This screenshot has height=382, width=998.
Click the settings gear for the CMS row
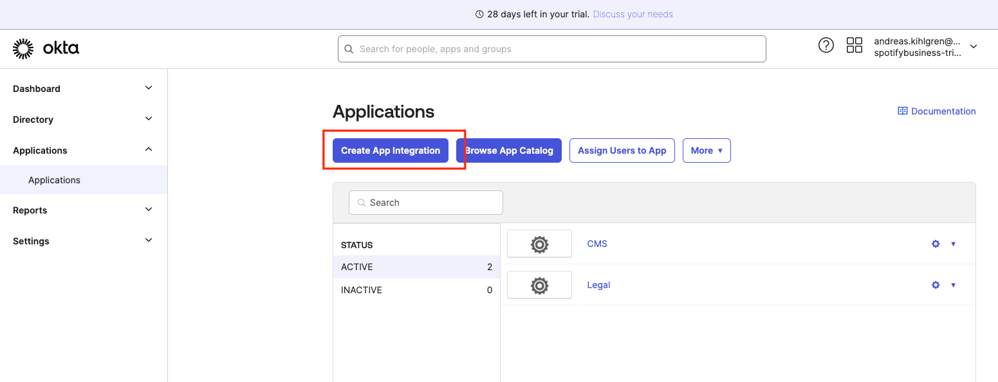[x=936, y=244]
